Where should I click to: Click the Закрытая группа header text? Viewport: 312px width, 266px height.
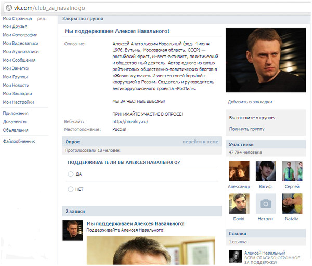(x=83, y=19)
